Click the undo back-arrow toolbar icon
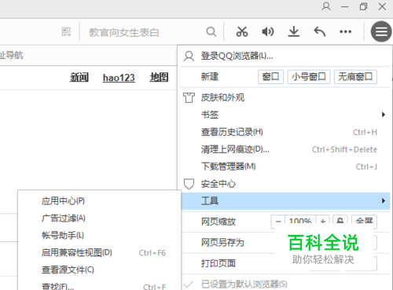Viewport: 393px width, 290px height. point(320,31)
